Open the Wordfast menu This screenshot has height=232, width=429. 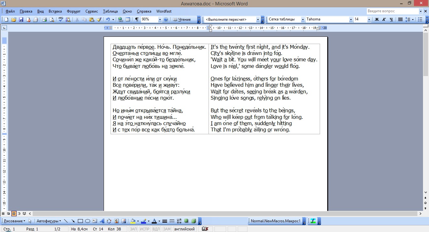[164, 11]
